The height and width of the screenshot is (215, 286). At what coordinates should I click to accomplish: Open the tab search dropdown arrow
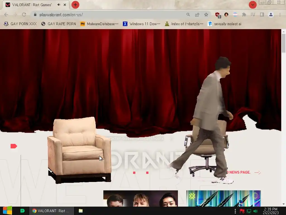click(x=252, y=5)
